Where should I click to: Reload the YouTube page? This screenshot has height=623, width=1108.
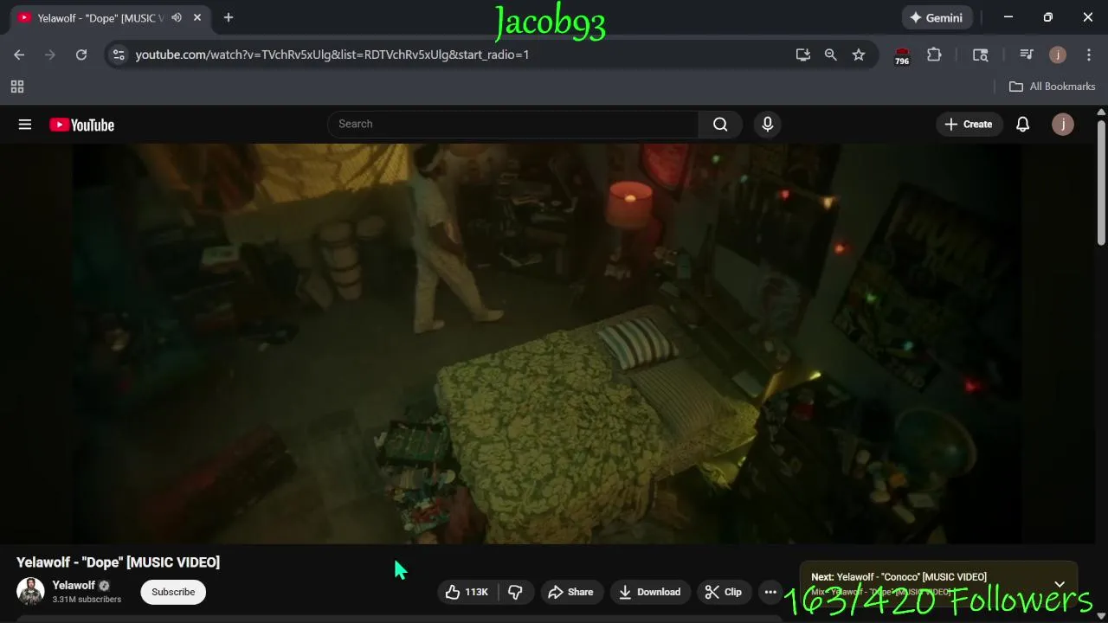click(x=81, y=55)
